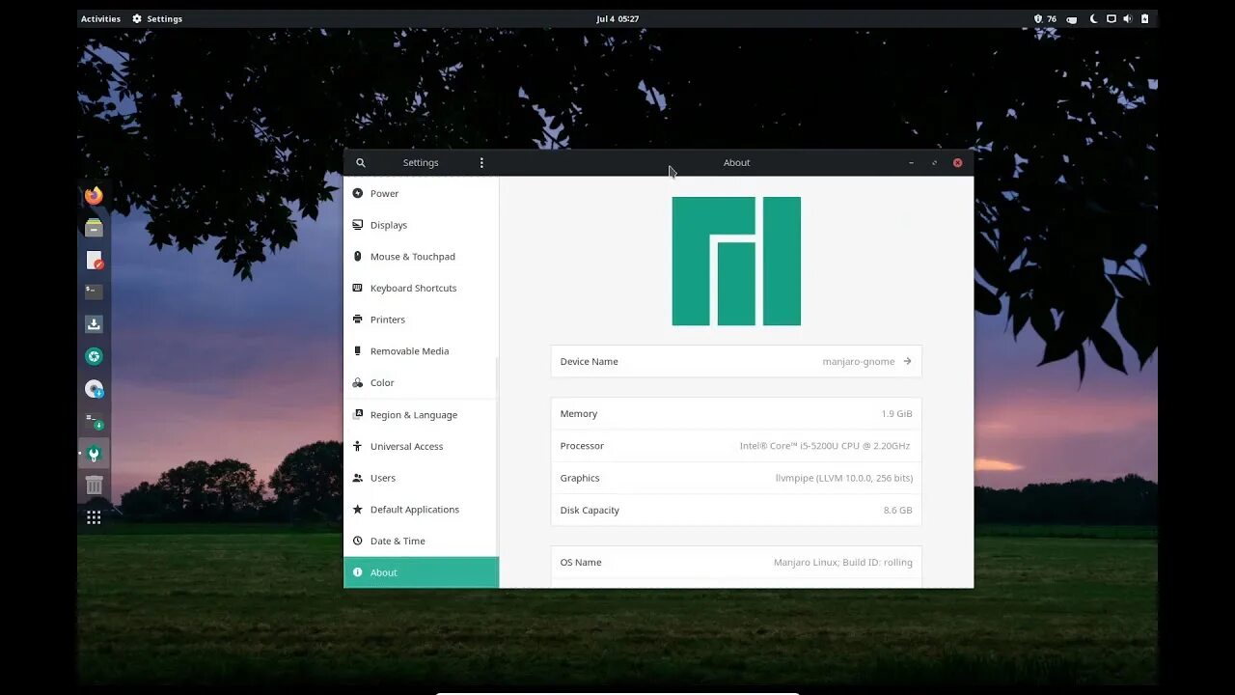The image size is (1235, 695).
Task: Click the Color sidebar icon
Action: (358, 382)
